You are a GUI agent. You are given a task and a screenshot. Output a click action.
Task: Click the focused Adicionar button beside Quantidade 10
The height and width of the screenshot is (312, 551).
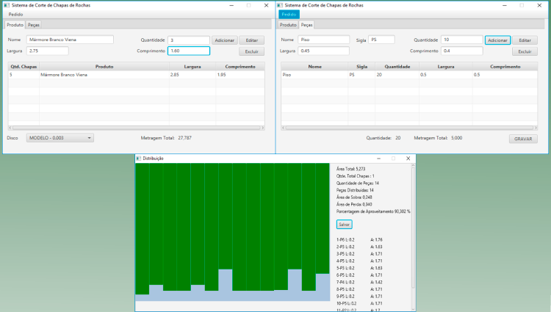497,40
